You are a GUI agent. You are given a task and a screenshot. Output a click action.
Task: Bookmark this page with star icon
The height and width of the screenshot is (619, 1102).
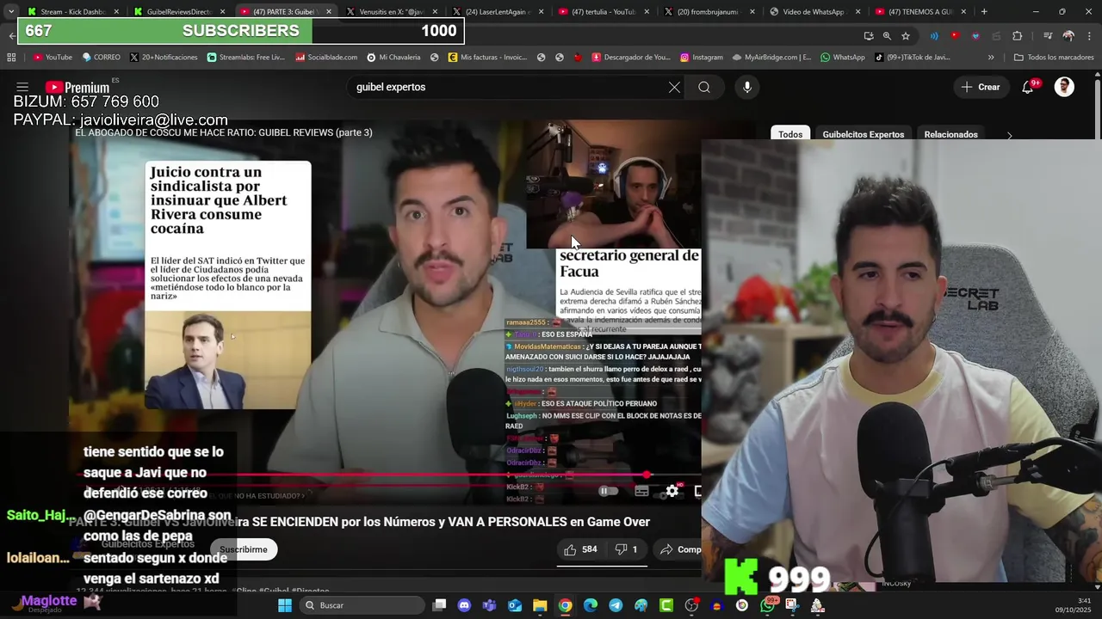906,36
